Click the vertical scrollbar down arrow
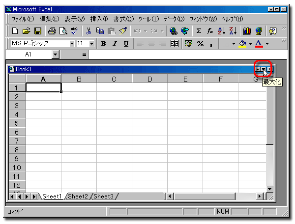This screenshot has width=295, height=224. [x=270, y=189]
